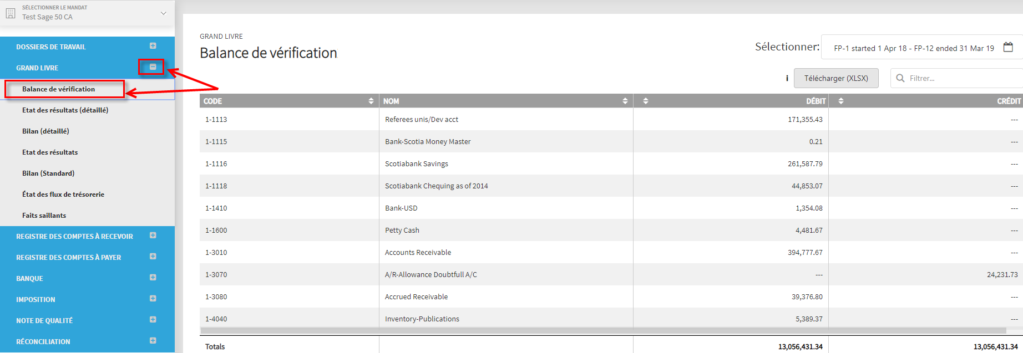Click the Banque menu label
This screenshot has width=1023, height=353.
[29, 279]
